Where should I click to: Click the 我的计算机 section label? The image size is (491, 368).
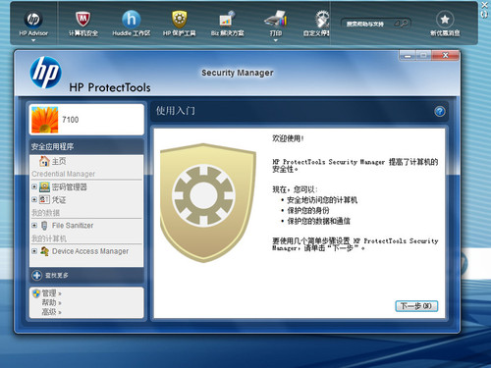[x=49, y=238]
